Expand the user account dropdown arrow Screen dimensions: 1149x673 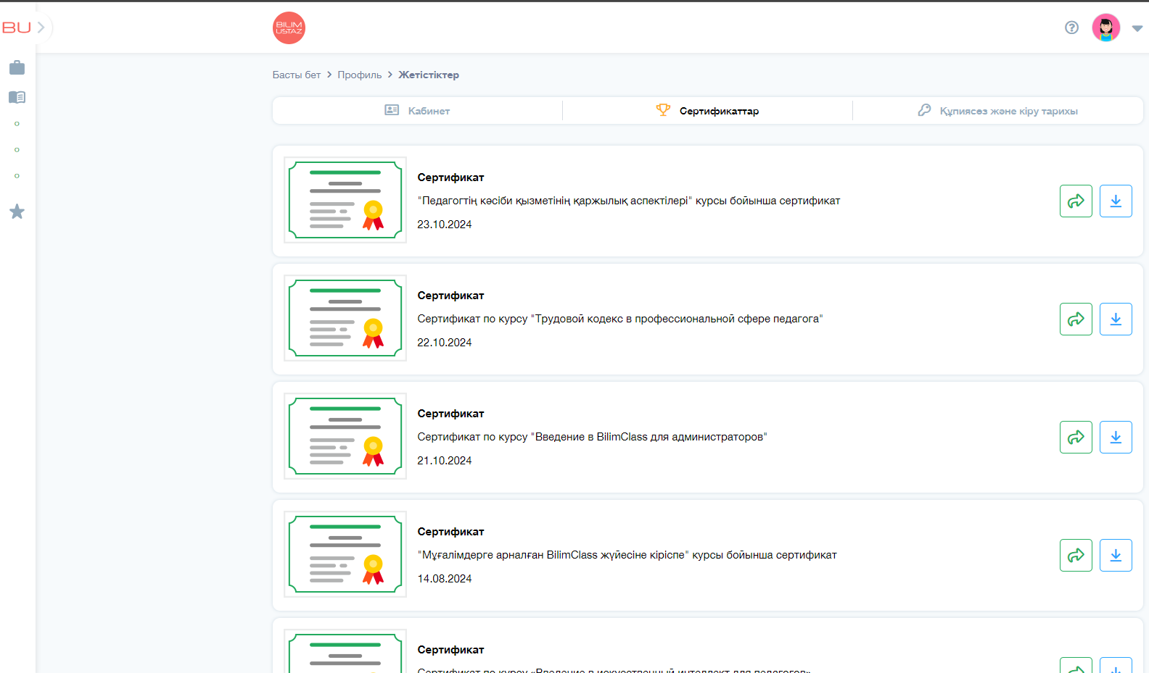coord(1137,28)
